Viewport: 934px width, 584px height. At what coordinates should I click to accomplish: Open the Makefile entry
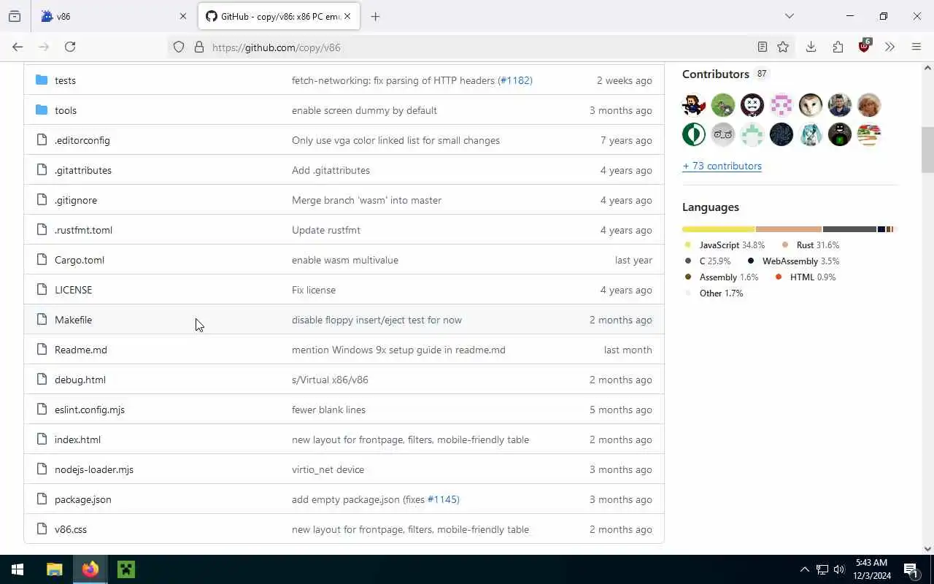pyautogui.click(x=73, y=320)
